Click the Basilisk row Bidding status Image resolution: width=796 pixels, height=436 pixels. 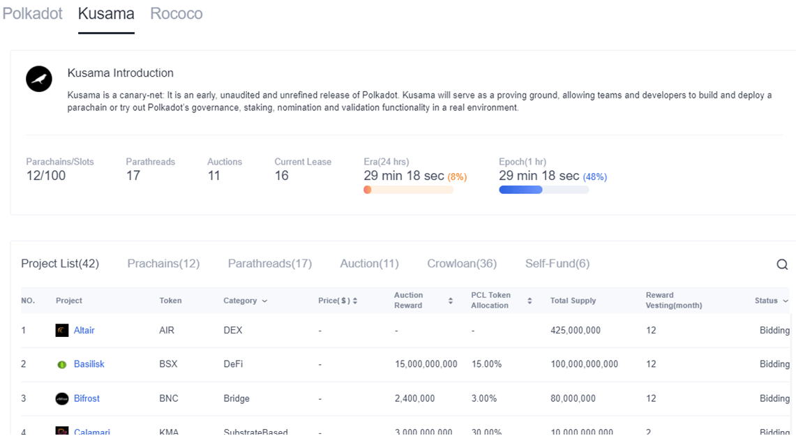774,364
